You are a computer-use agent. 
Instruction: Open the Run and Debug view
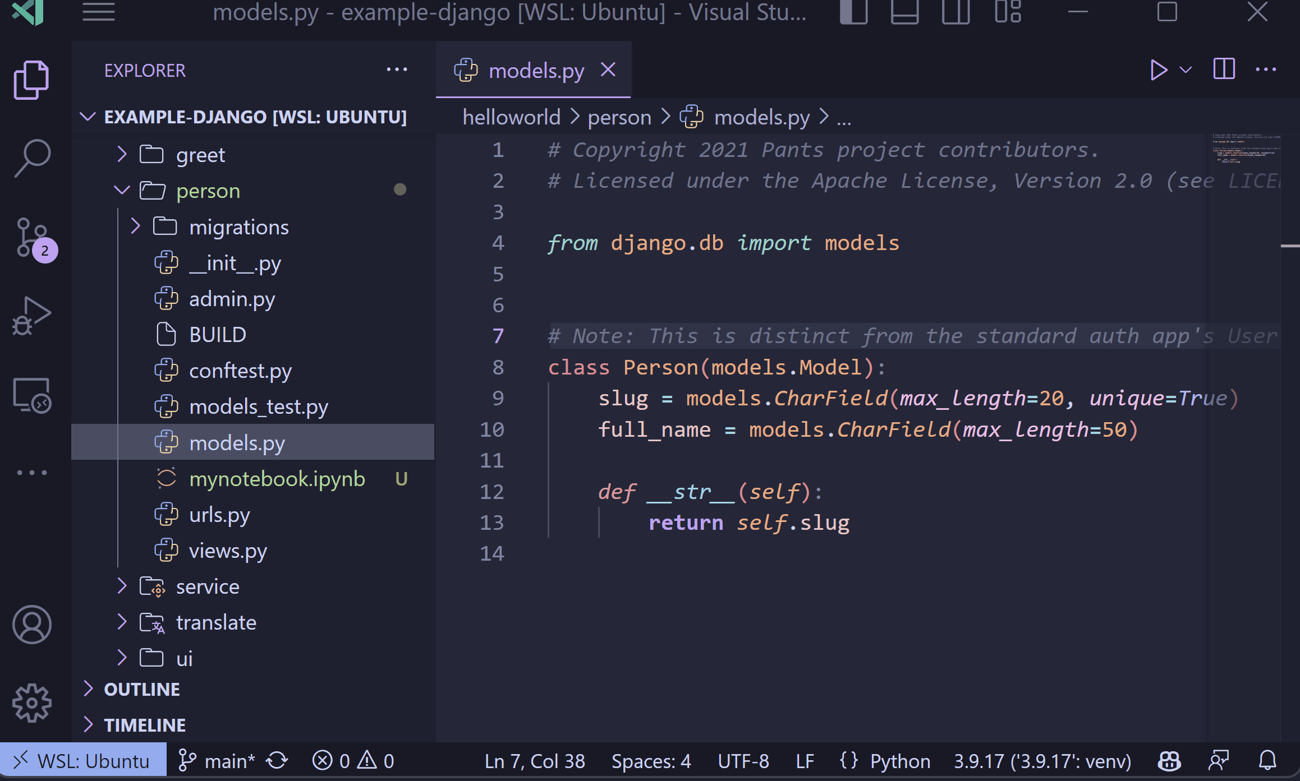[31, 316]
